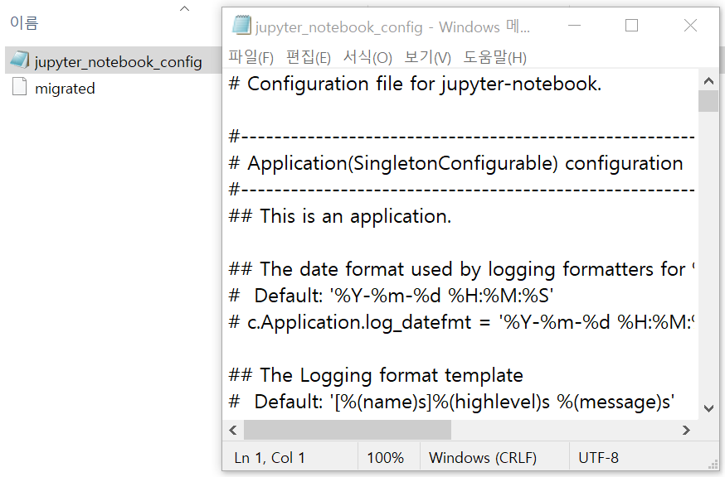The image size is (725, 477).
Task: Click 'Windows (CRLF)' in the status bar
Action: coord(483,458)
